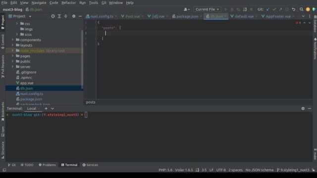
Task: Expand the css folder
Action: [x=17, y=24]
